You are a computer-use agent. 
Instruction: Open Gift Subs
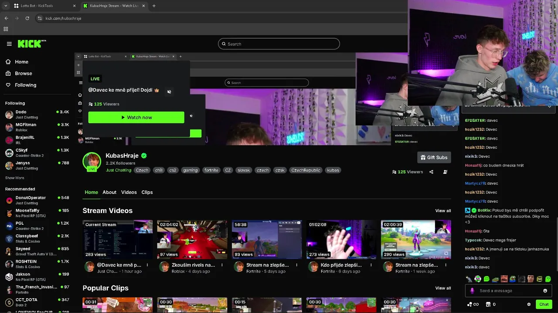coord(434,157)
